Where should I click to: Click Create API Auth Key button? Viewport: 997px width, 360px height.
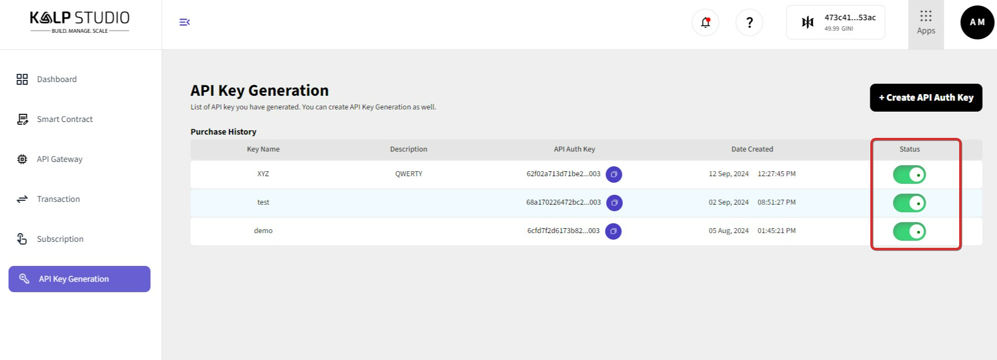[926, 97]
